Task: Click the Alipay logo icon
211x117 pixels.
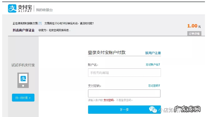Action: (12, 8)
